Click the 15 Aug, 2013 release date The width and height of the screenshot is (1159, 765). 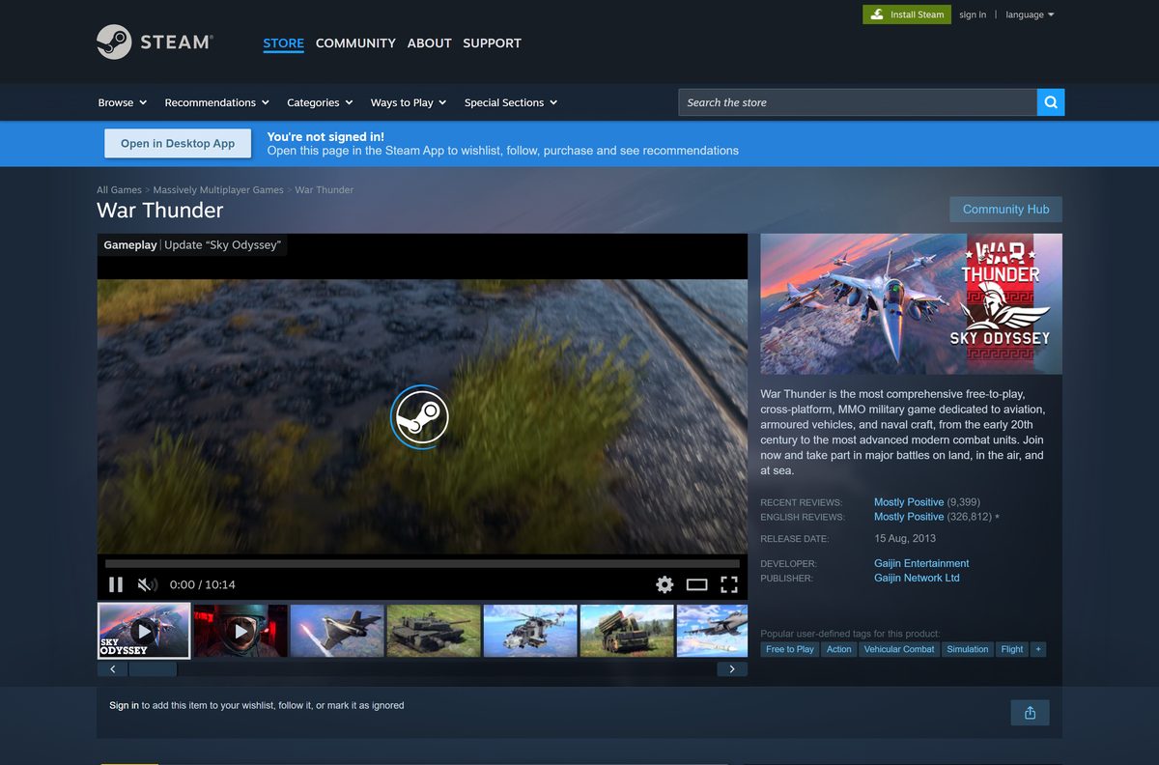pos(905,539)
